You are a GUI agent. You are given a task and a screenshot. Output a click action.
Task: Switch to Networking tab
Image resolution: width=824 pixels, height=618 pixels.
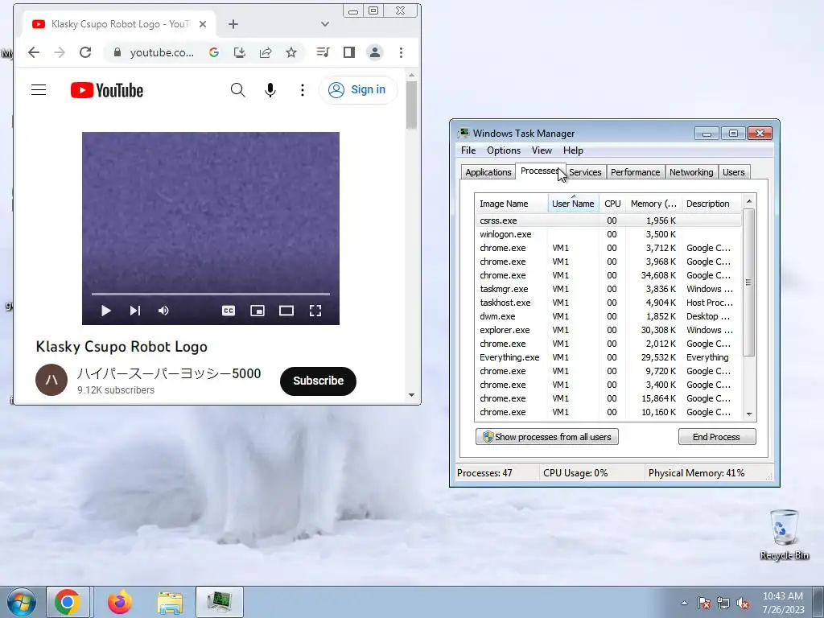[x=691, y=172]
